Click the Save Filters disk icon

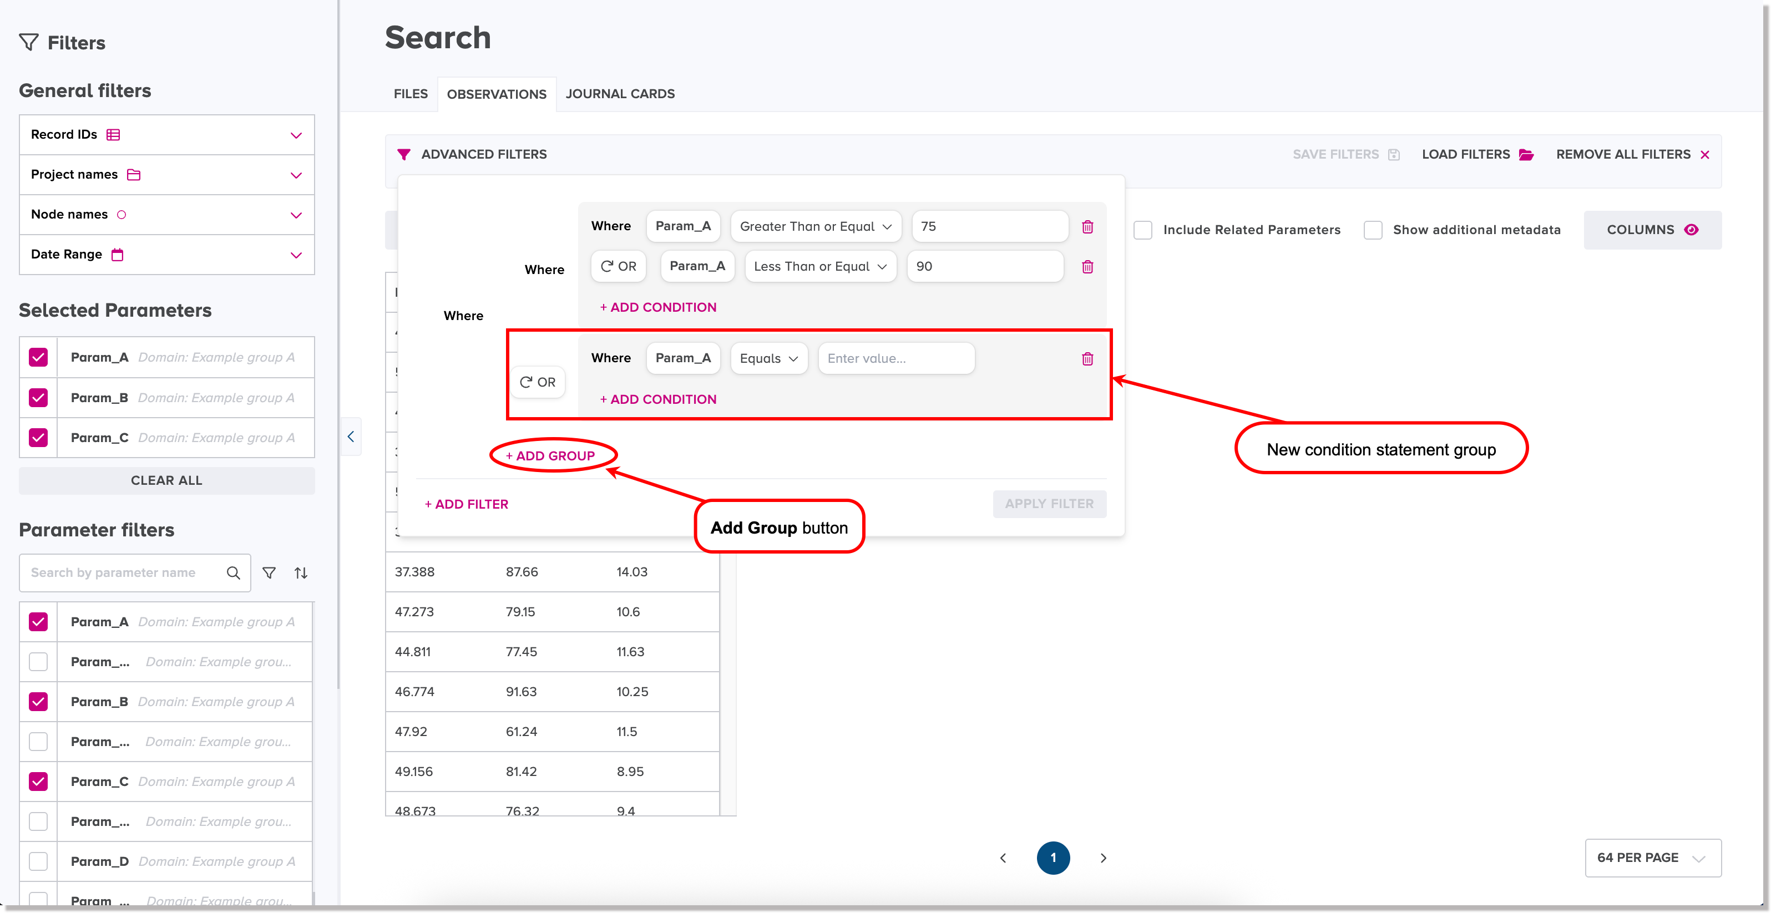pyautogui.click(x=1394, y=155)
